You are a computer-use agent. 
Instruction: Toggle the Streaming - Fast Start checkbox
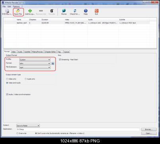click(60, 60)
